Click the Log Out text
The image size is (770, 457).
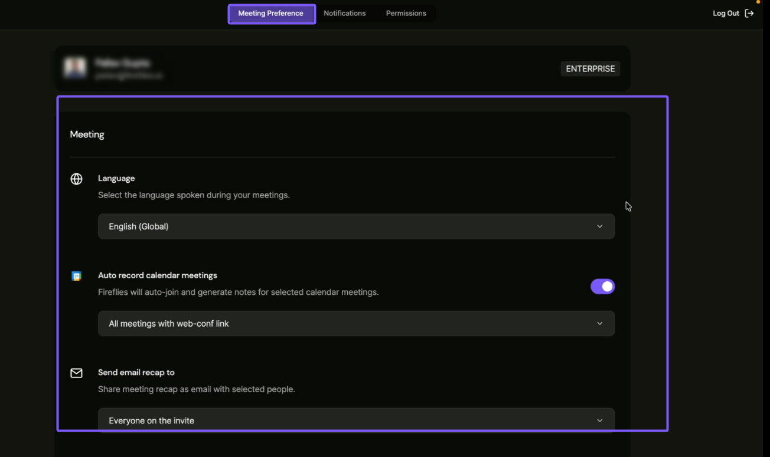pyautogui.click(x=726, y=14)
